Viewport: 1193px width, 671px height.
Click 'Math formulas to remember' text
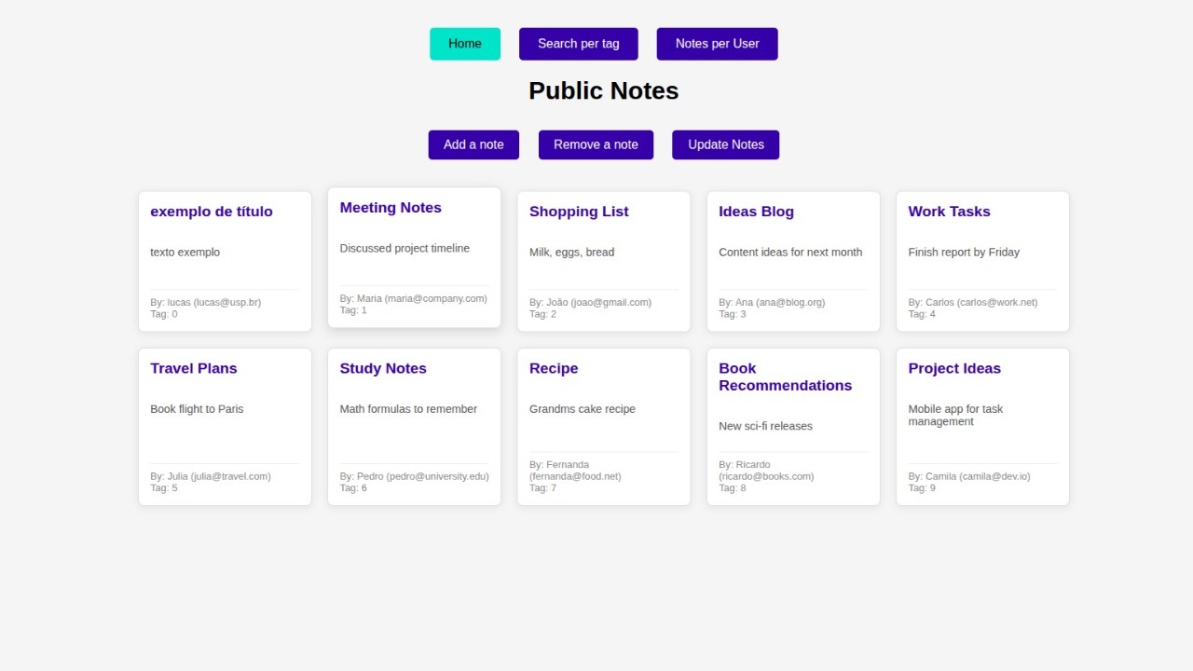pos(408,409)
